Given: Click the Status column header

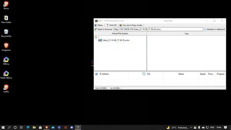Looking at the screenshot, I should click(181, 74).
